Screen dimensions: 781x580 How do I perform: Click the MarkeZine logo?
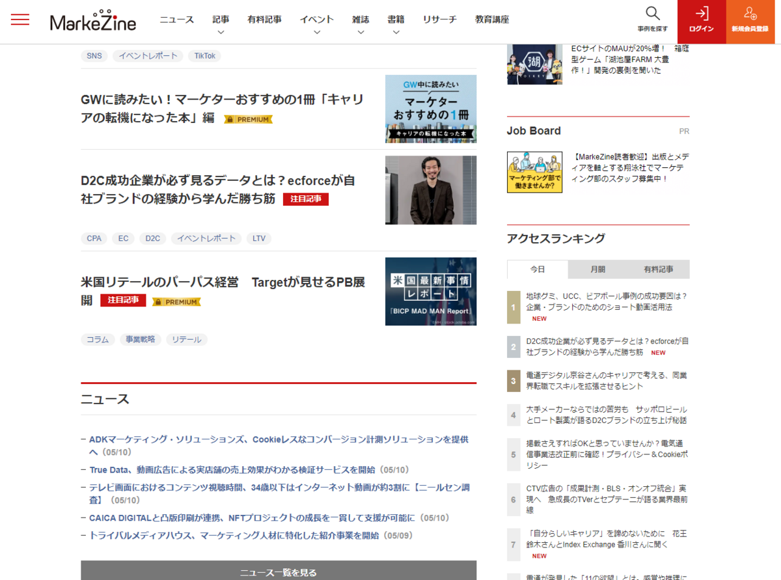pyautogui.click(x=93, y=20)
